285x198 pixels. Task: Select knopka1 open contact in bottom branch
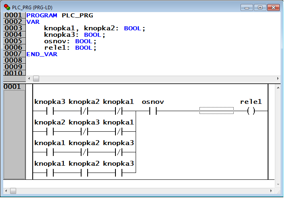pyautogui.click(x=50, y=173)
